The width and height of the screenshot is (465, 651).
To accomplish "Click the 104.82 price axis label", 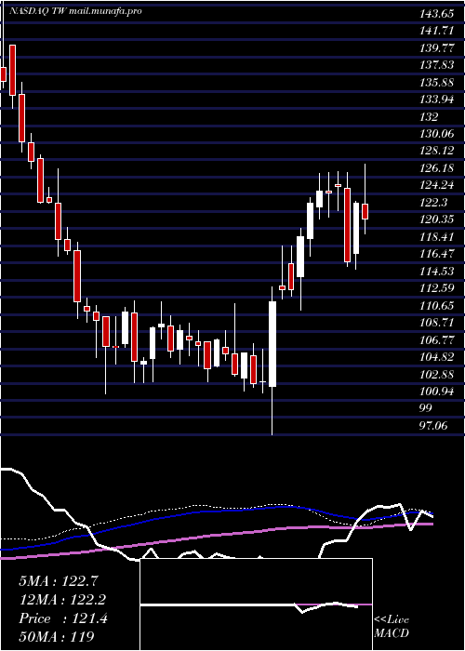I will pyautogui.click(x=438, y=356).
